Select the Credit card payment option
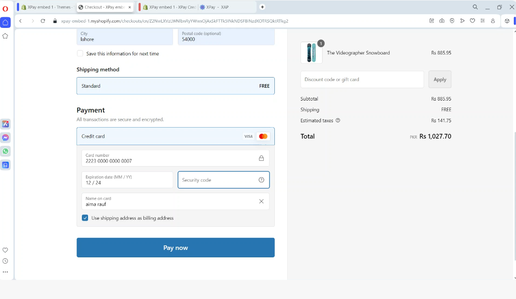Screen dimensions: 516x299 click(x=175, y=136)
